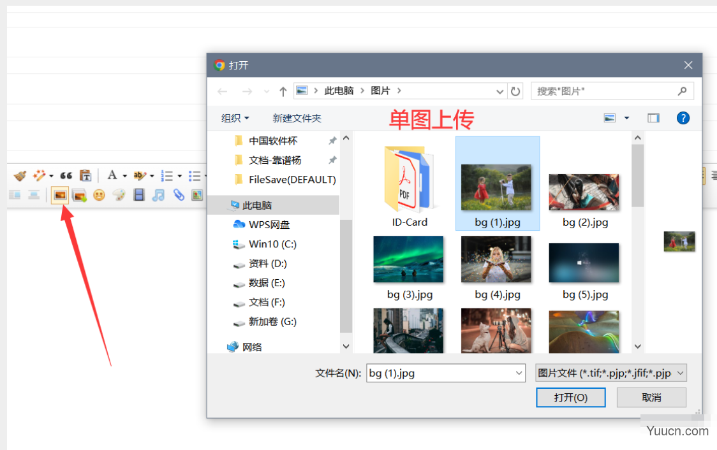Go forward in the Open dialog
717x450 pixels.
(x=247, y=91)
